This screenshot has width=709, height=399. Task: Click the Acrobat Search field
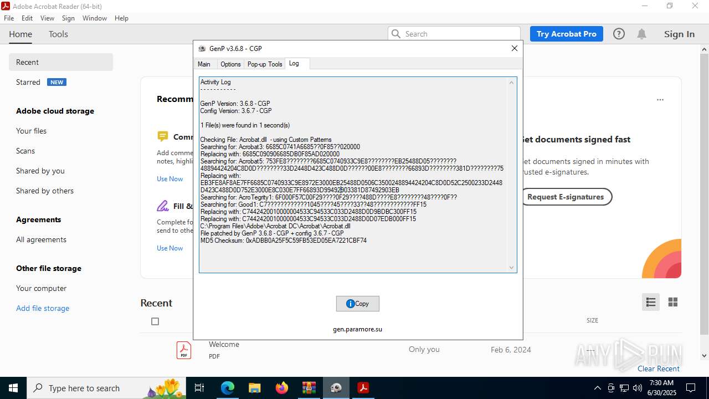pos(454,34)
